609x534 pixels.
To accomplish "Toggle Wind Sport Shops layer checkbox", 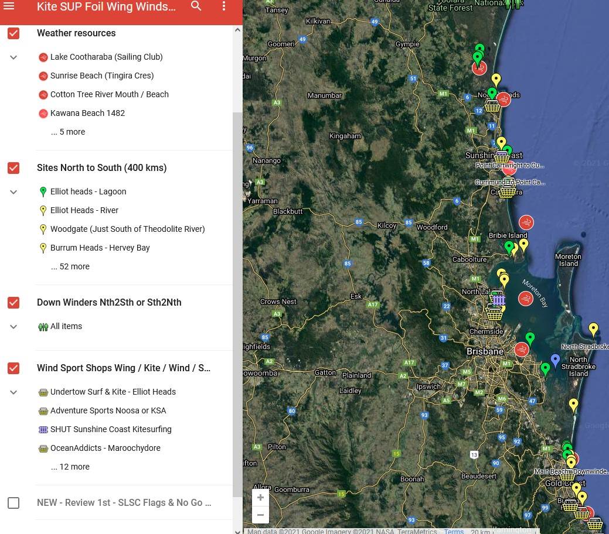I will [x=13, y=368].
